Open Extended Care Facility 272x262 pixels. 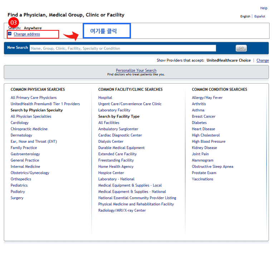pyautogui.click(x=117, y=154)
